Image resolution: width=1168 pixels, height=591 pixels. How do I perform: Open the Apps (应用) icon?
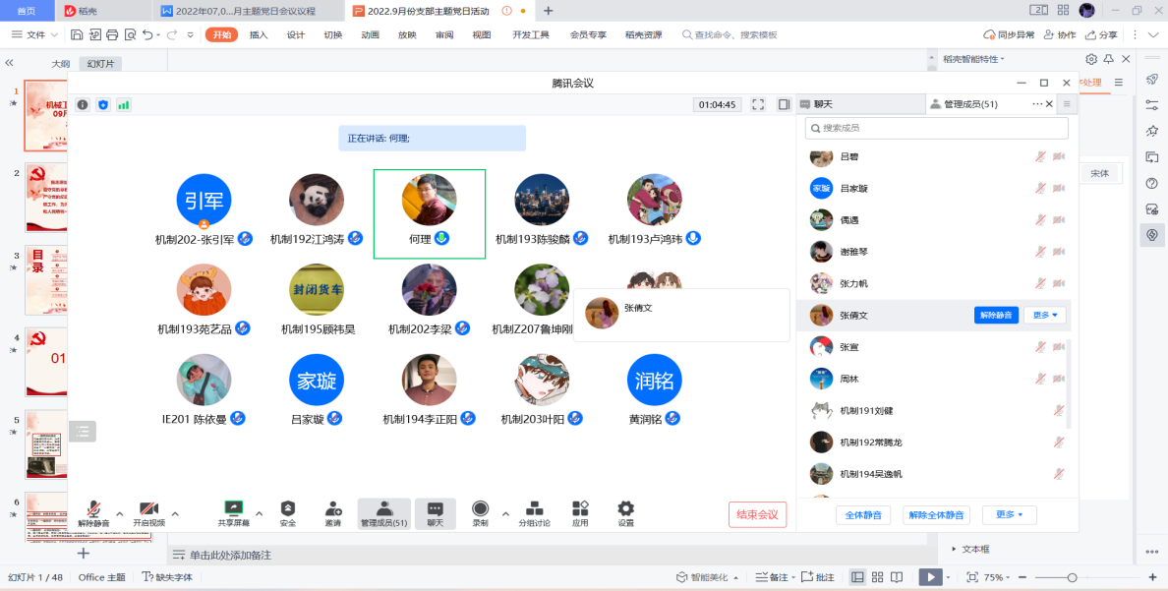coord(580,509)
